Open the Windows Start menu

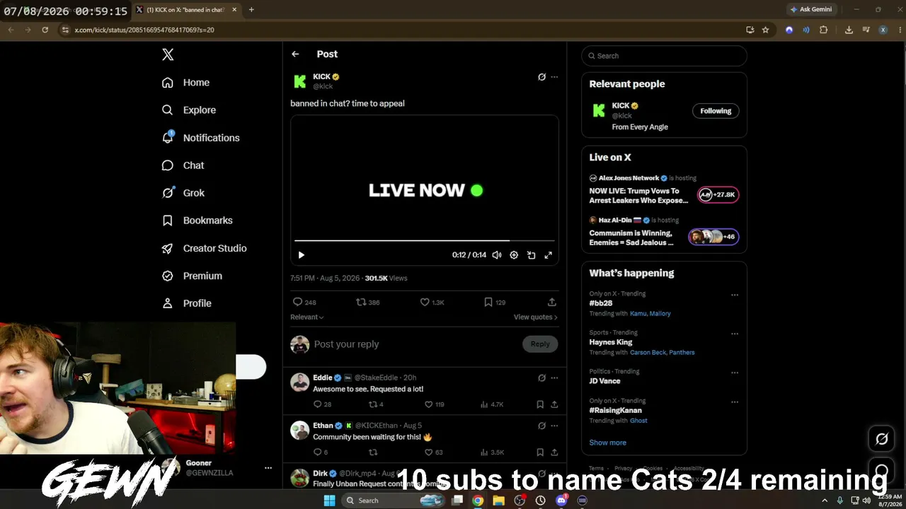click(329, 501)
